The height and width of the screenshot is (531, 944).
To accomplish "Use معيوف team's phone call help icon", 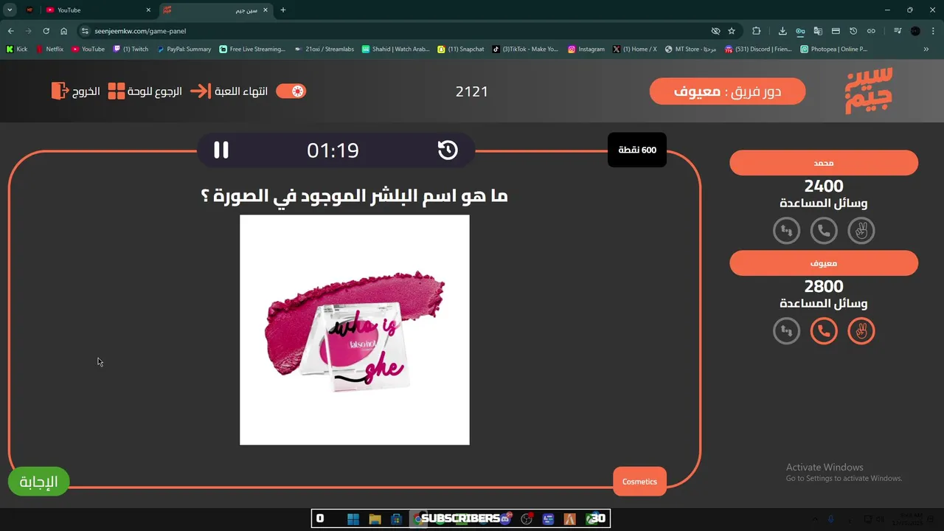I will tap(824, 331).
